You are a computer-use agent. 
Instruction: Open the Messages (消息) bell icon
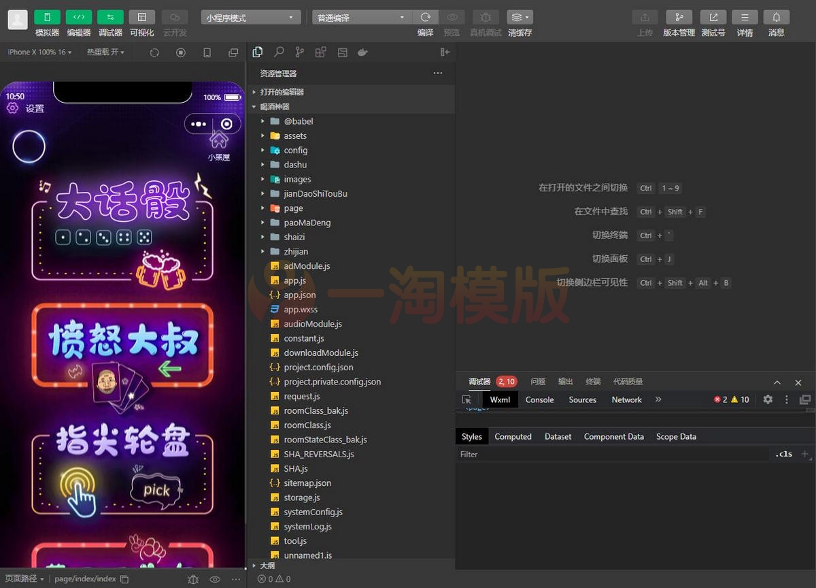pos(777,17)
